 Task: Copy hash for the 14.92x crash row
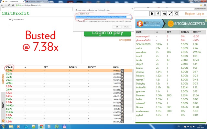pos(122,105)
